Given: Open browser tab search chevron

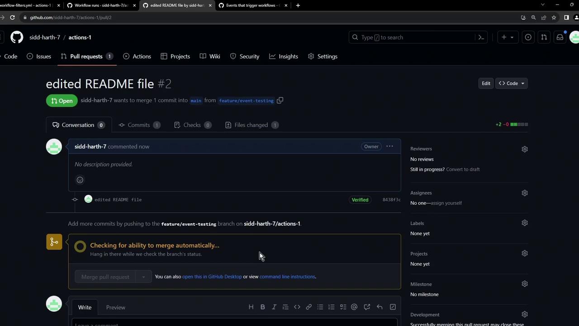Looking at the screenshot, I should [542, 5].
